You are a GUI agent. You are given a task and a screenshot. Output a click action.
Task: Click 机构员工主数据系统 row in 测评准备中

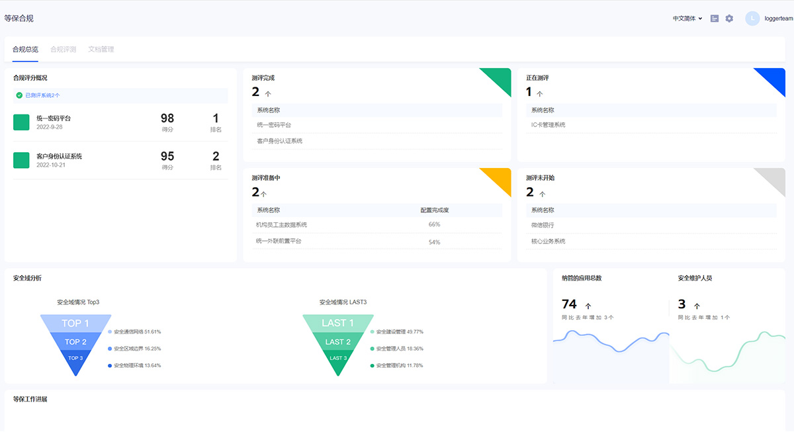[x=281, y=225]
